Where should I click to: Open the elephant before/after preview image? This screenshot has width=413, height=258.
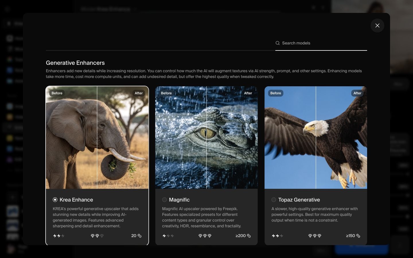click(97, 138)
